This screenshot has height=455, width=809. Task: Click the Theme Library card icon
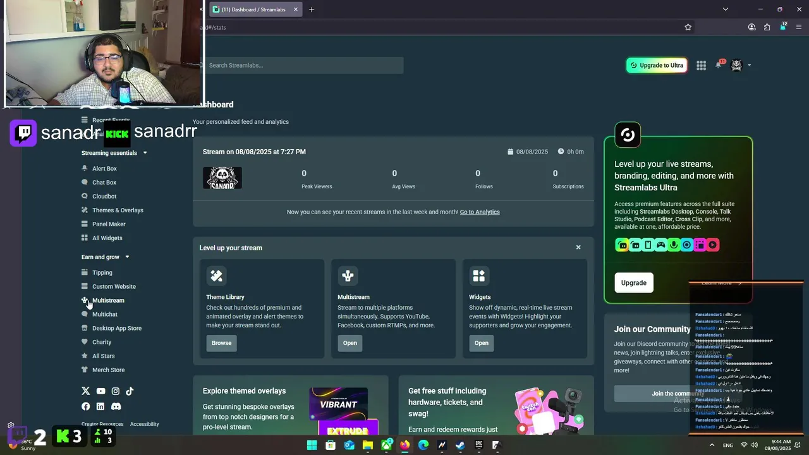click(x=216, y=276)
